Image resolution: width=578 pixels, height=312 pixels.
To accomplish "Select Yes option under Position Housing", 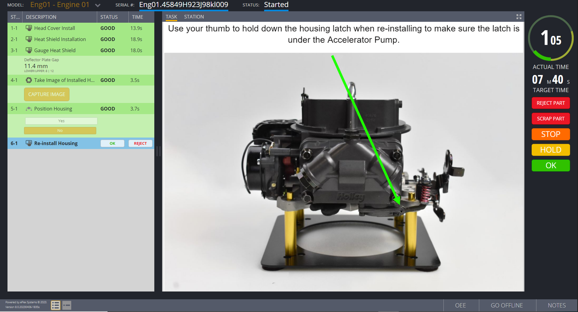I will tap(61, 121).
